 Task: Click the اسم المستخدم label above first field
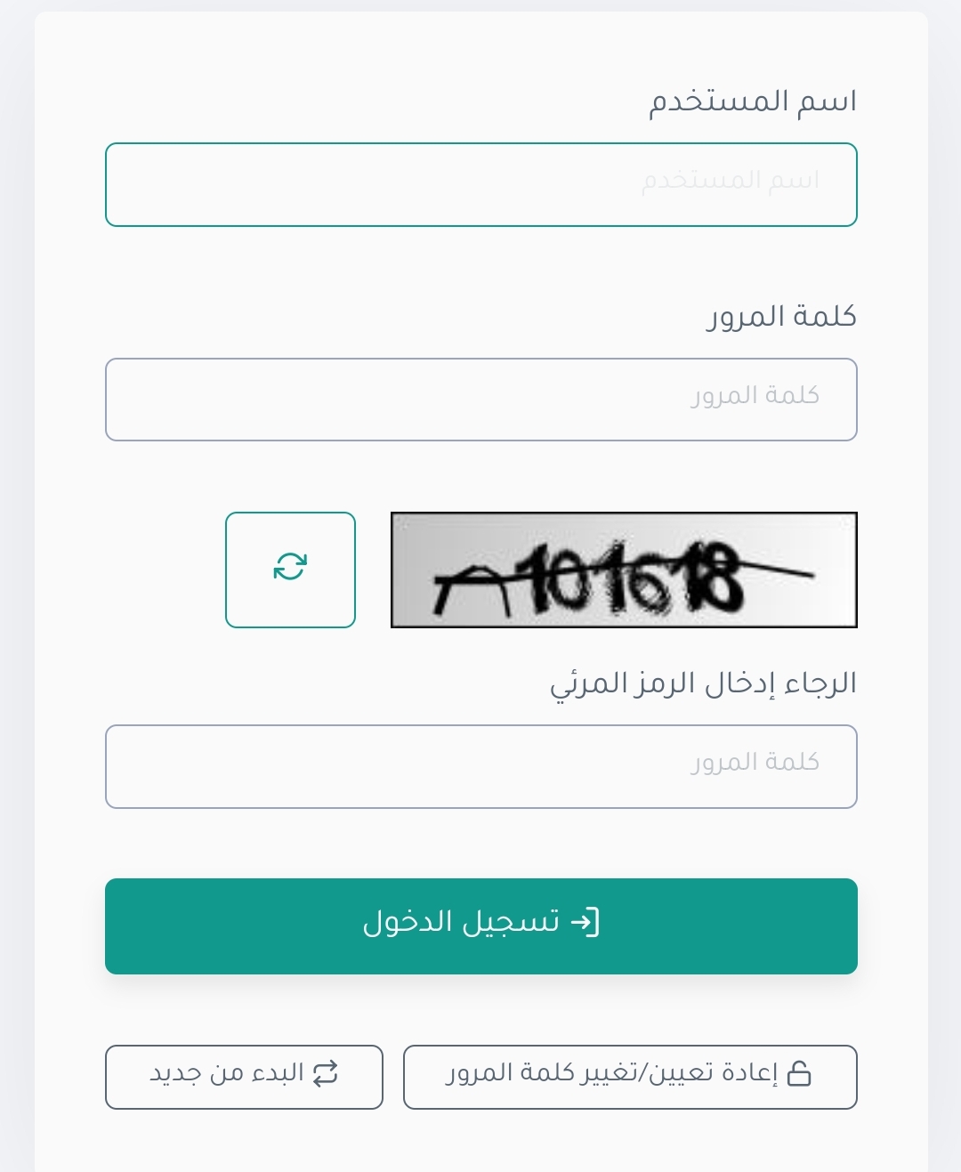coord(753,101)
